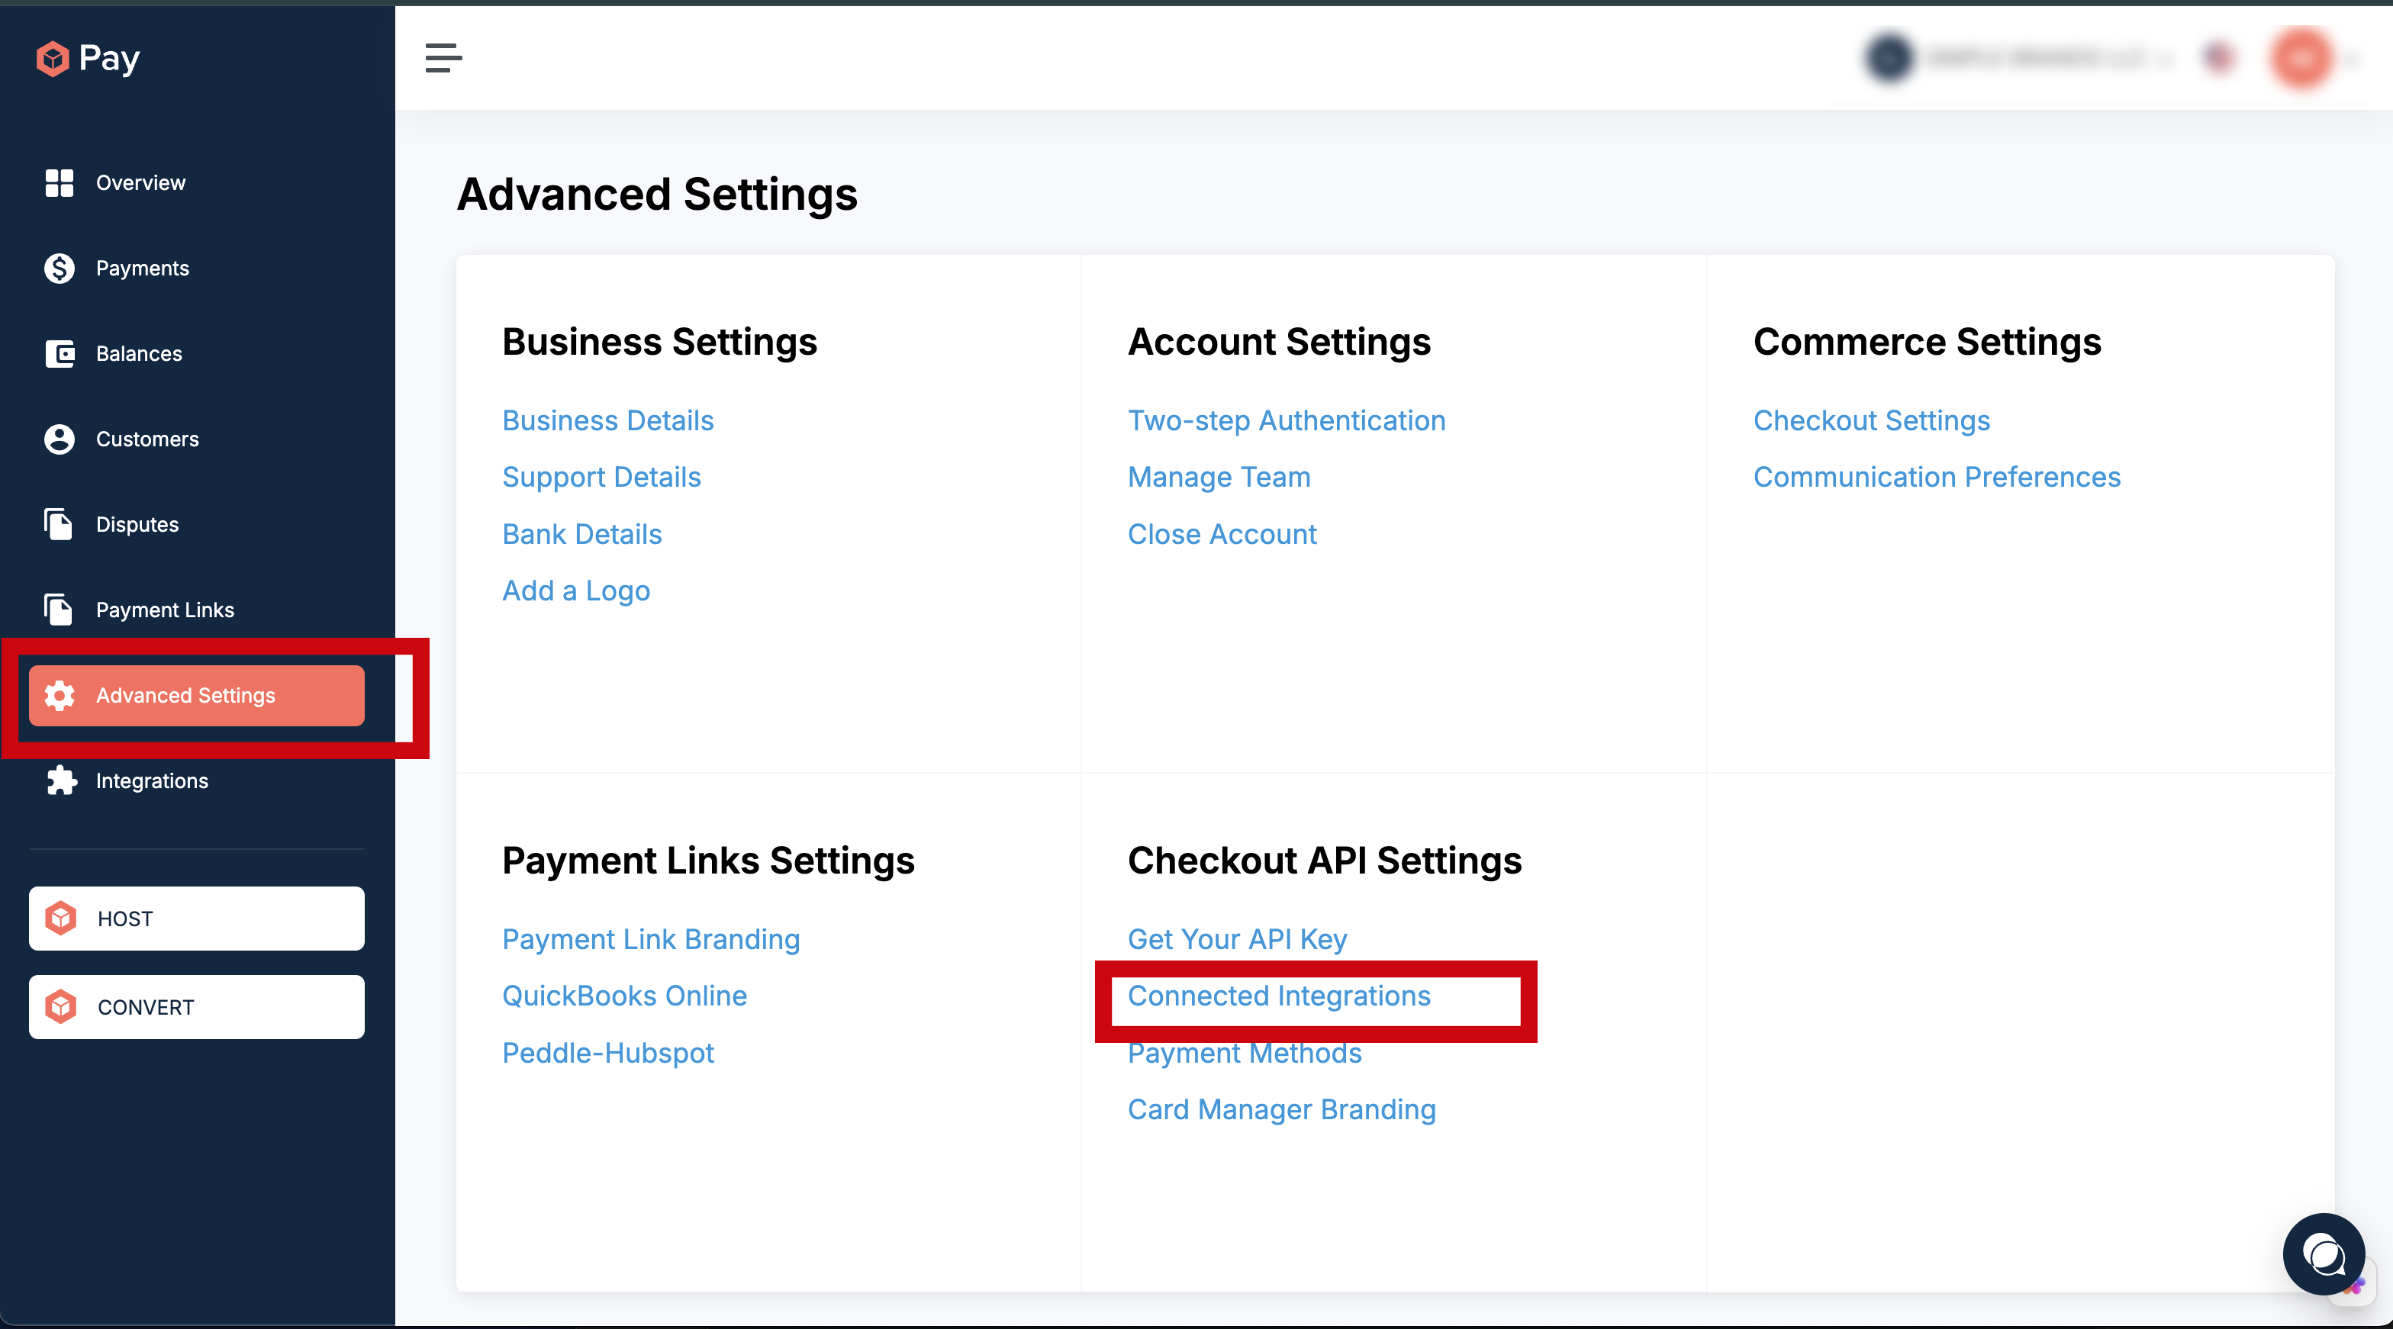Click the Integrations puzzle piece icon
Screen dimensions: 2393x1329
click(x=61, y=781)
